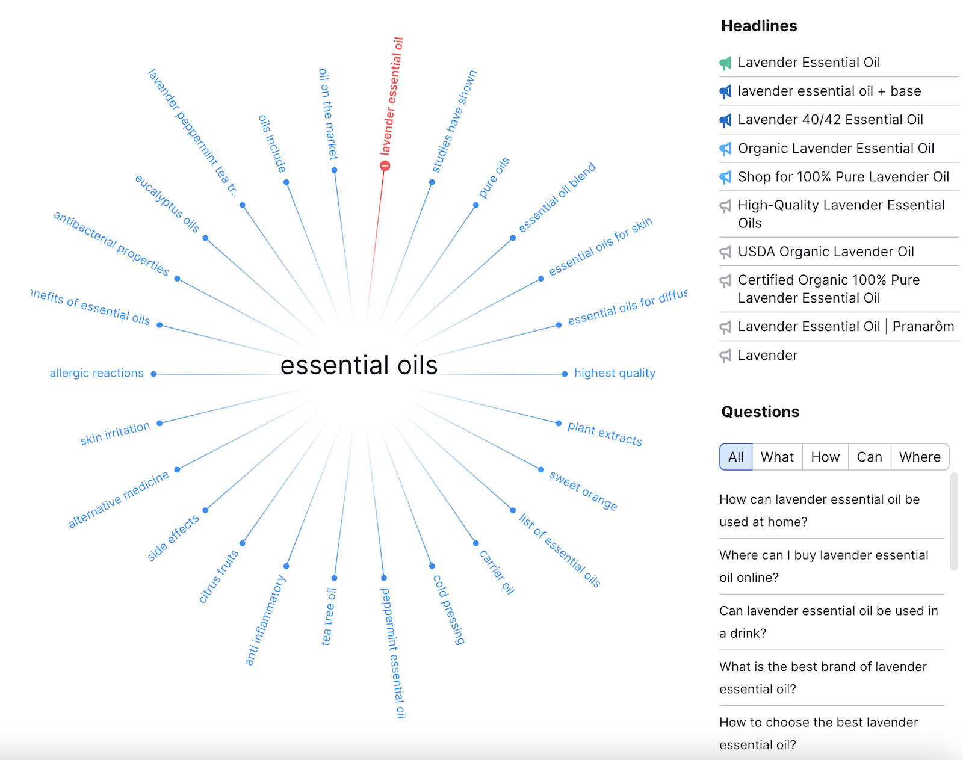The height and width of the screenshot is (760, 963).
Task: Click the blue megaphone next to "lavender essential oil + base"
Action: pos(725,91)
